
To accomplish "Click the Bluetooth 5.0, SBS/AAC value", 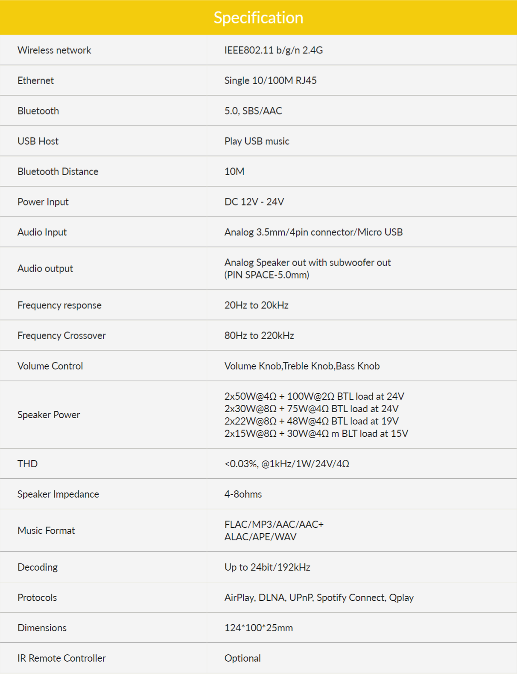I will click(253, 111).
